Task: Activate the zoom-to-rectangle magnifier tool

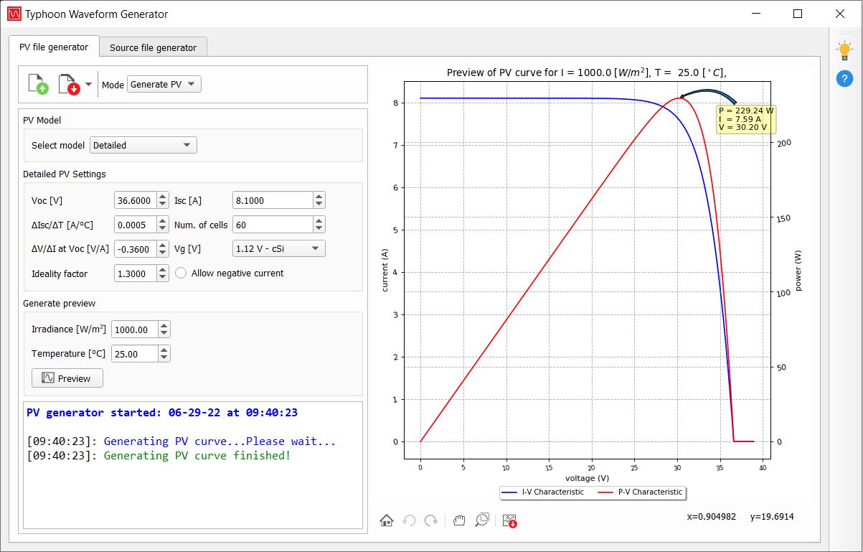Action: (x=482, y=520)
